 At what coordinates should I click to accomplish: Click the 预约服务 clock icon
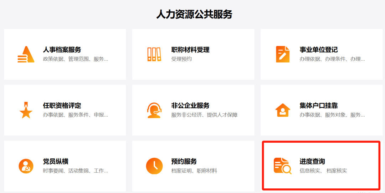click(154, 166)
